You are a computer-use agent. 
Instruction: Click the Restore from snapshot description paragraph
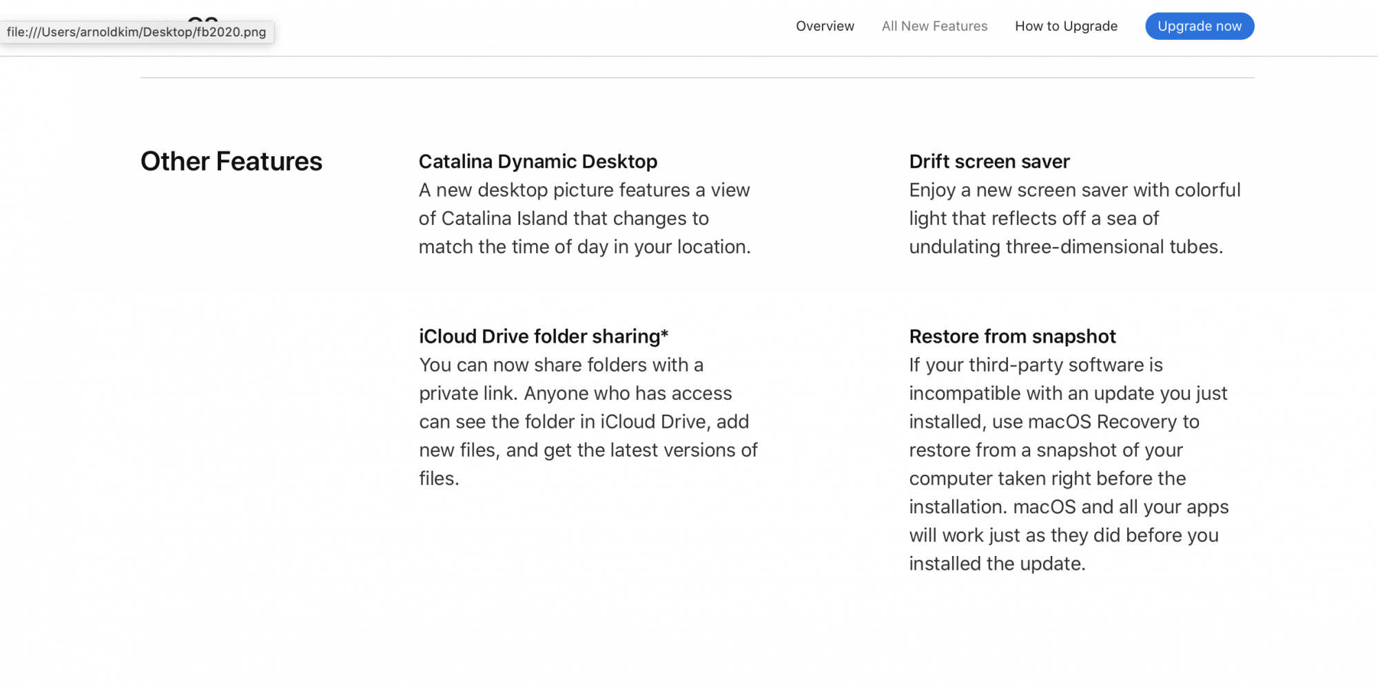tap(1068, 464)
